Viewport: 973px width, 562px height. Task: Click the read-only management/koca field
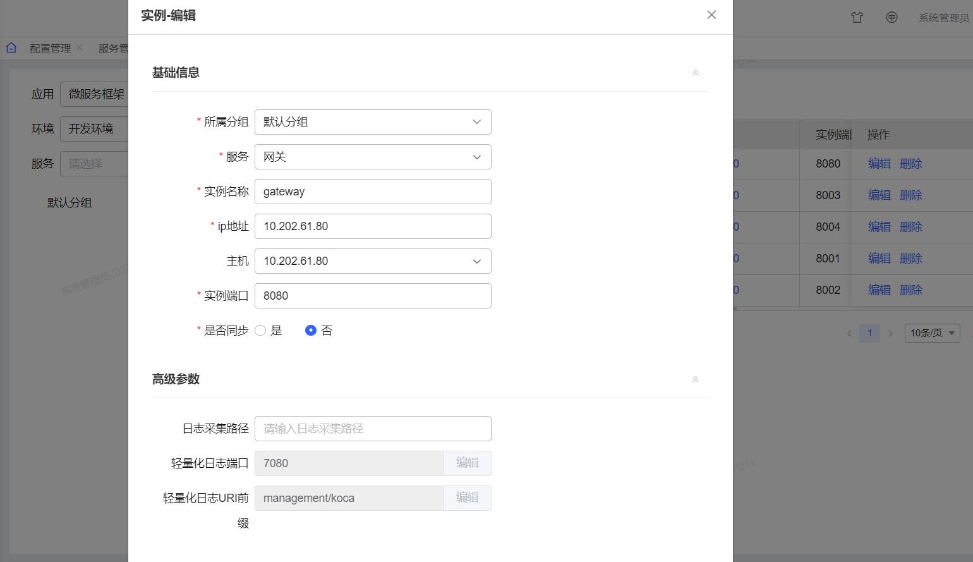[349, 498]
